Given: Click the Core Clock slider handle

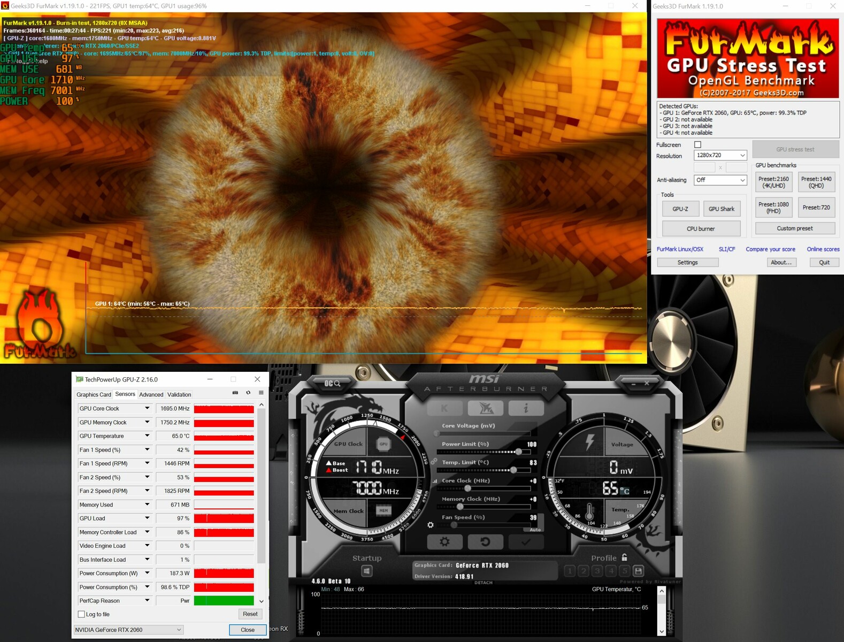Looking at the screenshot, I should (467, 488).
